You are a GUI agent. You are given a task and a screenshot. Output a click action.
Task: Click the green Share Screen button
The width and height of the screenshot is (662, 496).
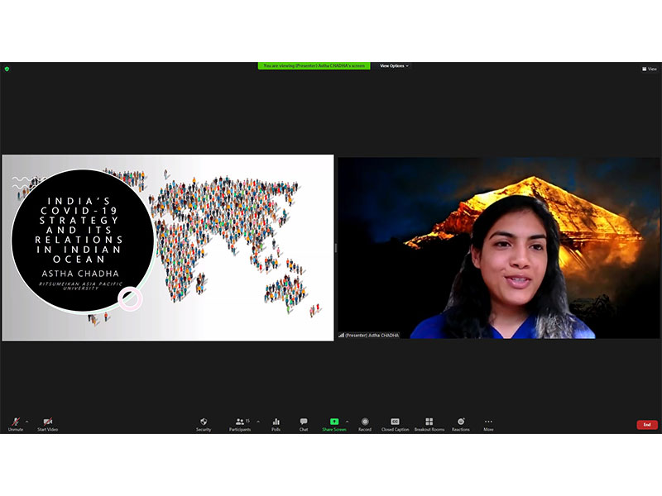coord(333,423)
